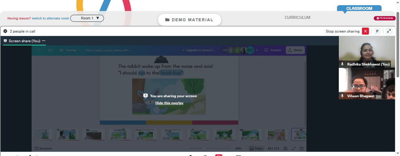This screenshot has height=156, width=400.
Task: Click mic icon on Vihaan Bhagwat tile
Action: pyautogui.click(x=342, y=96)
